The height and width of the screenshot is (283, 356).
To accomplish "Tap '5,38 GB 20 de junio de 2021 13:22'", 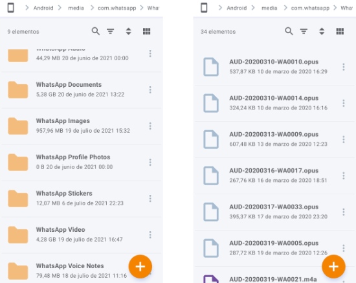I will [80, 95].
